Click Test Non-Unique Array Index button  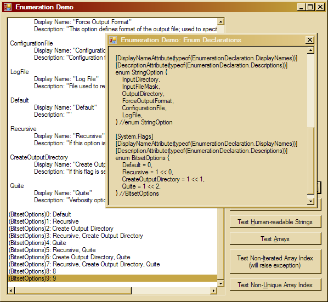(275, 284)
